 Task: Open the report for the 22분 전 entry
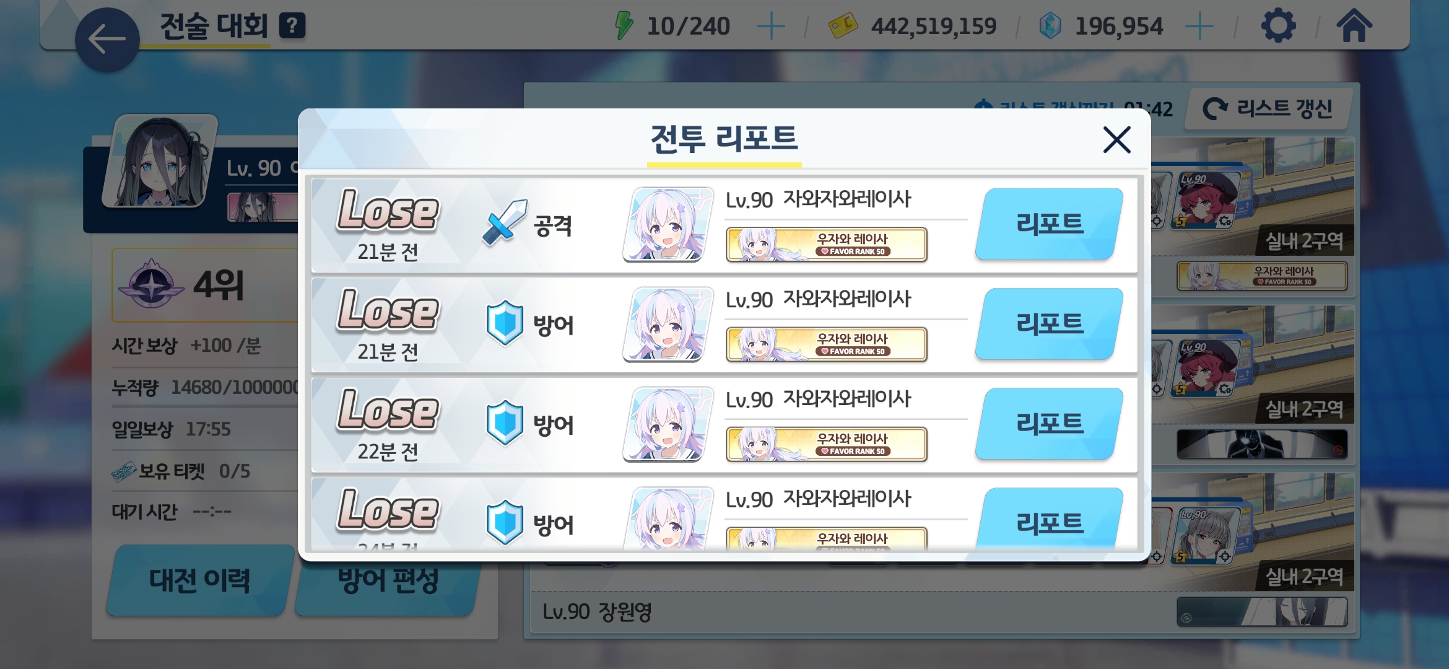click(x=1050, y=424)
